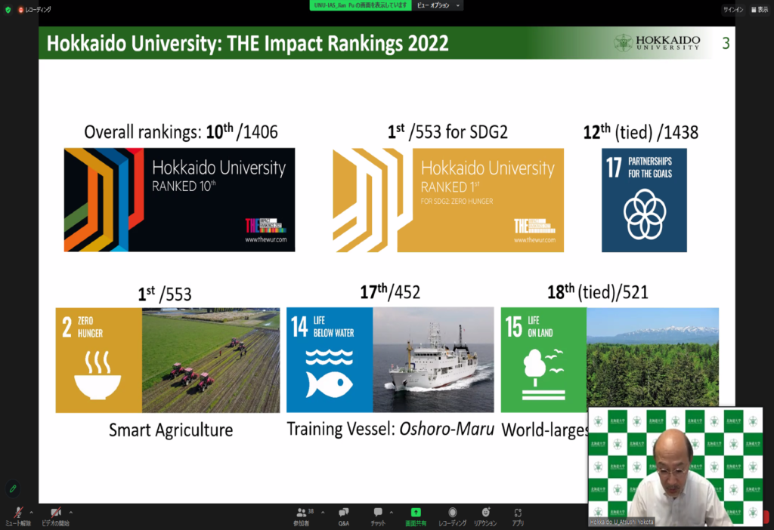Click the recording (レコーディング) toolbar icon

tap(452, 516)
